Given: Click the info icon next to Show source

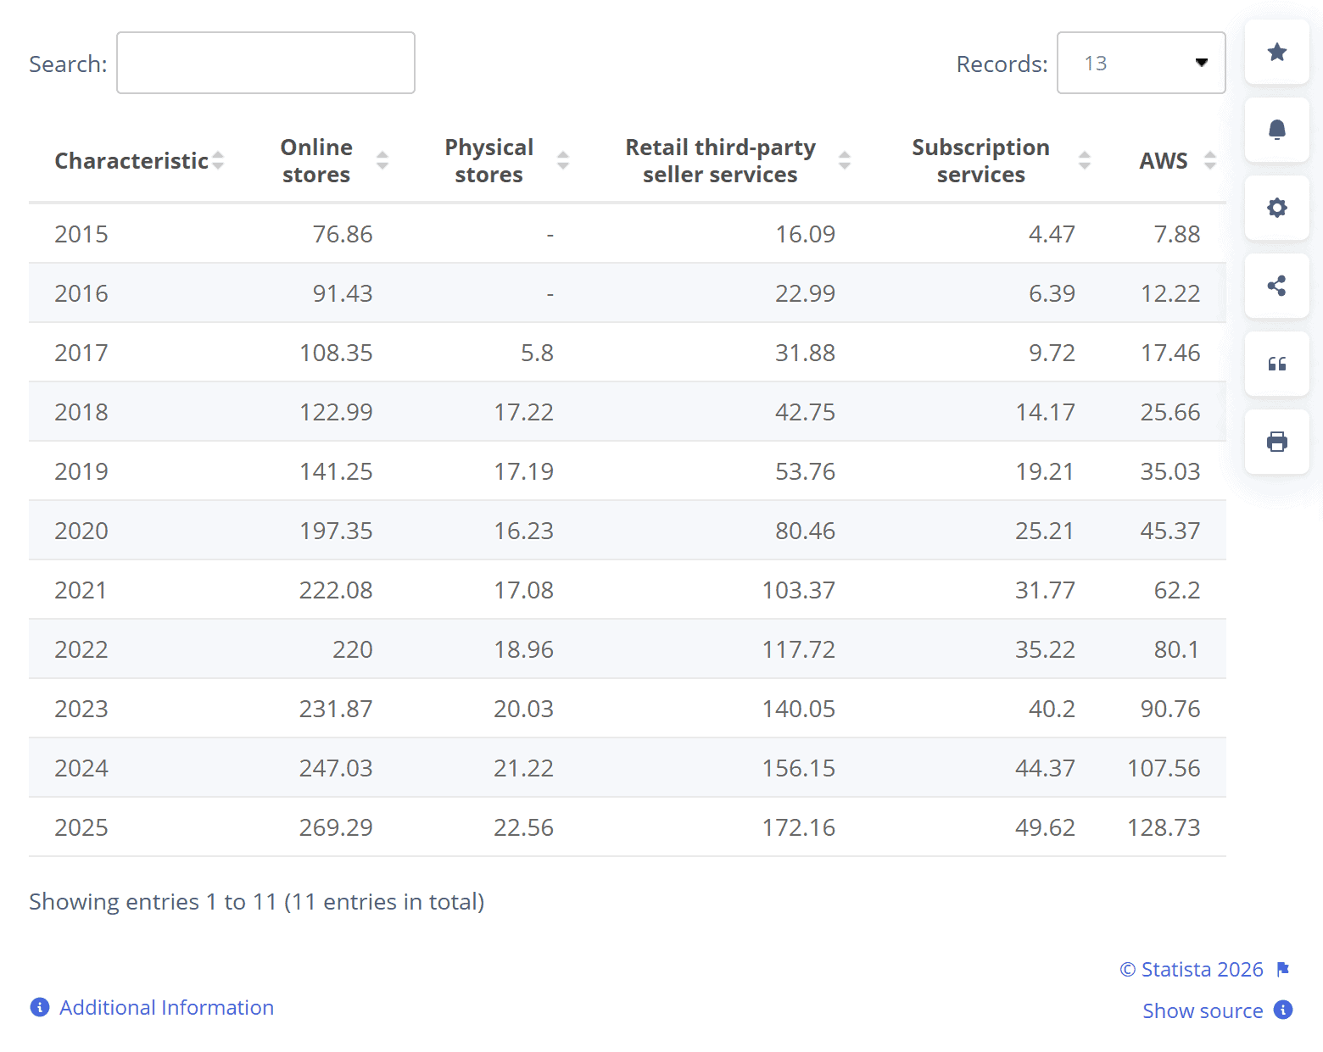Looking at the screenshot, I should (x=1283, y=1010).
